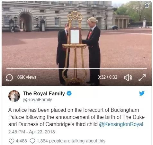Open The Royal Family display name
The width and height of the screenshot is (153, 145).
44,93
